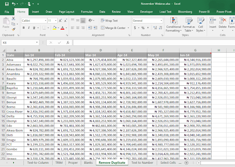Open the Customize Quick Access Toolbar dropdown
This screenshot has width=235, height=167.
click(x=38, y=4)
